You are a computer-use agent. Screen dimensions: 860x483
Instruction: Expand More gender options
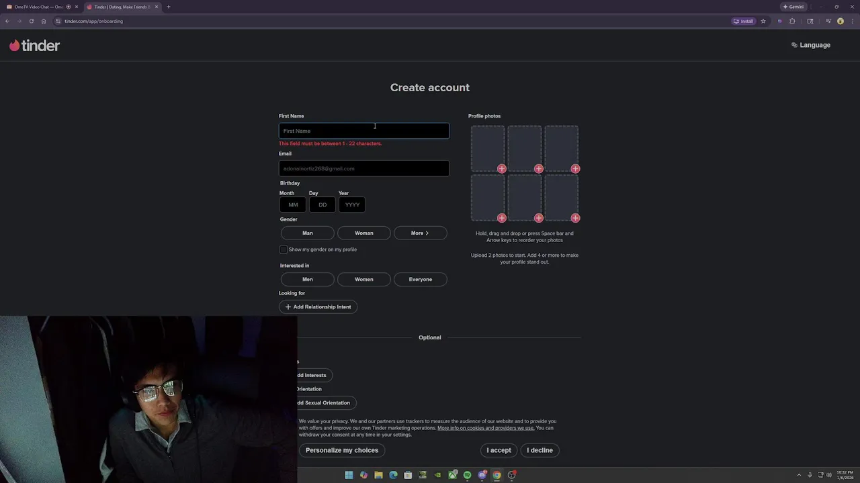(420, 233)
